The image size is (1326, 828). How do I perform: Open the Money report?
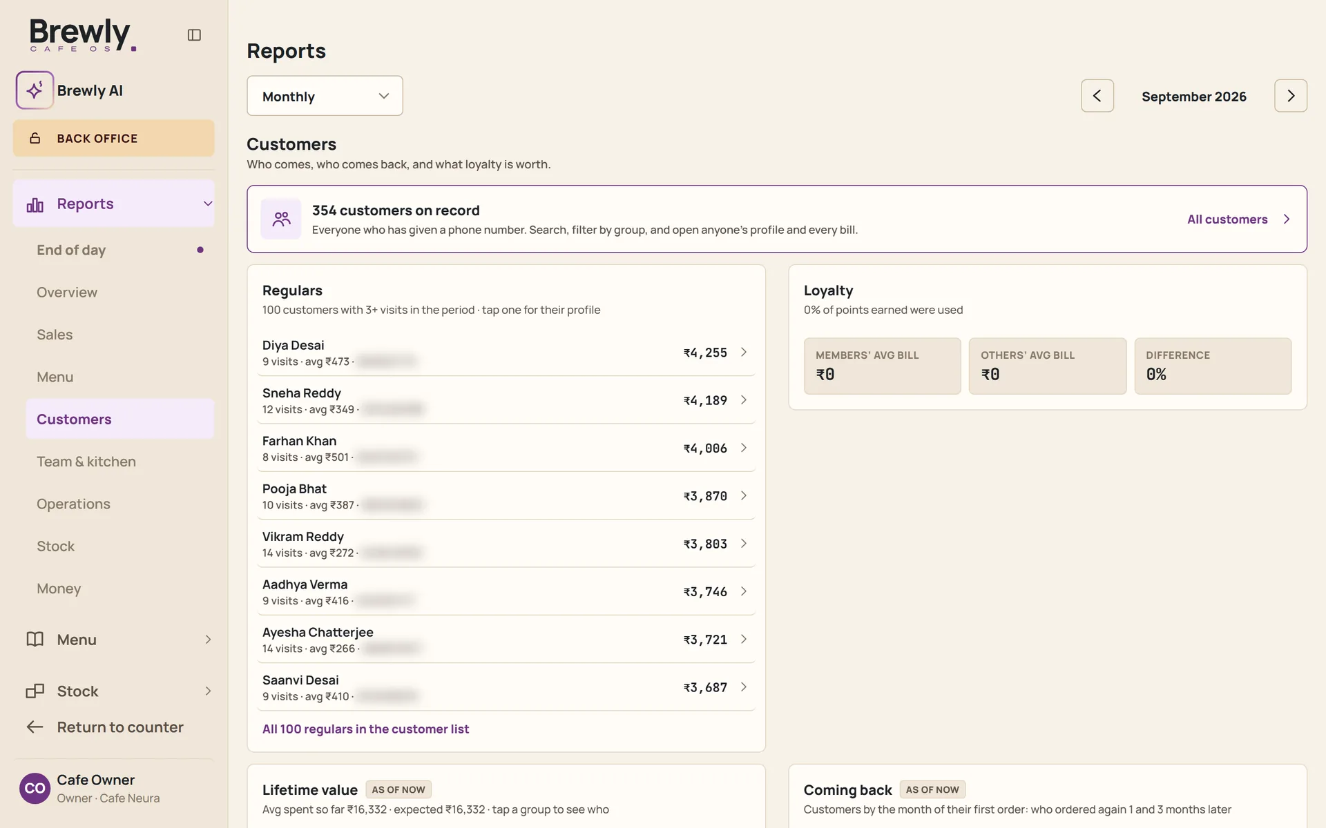point(120,589)
